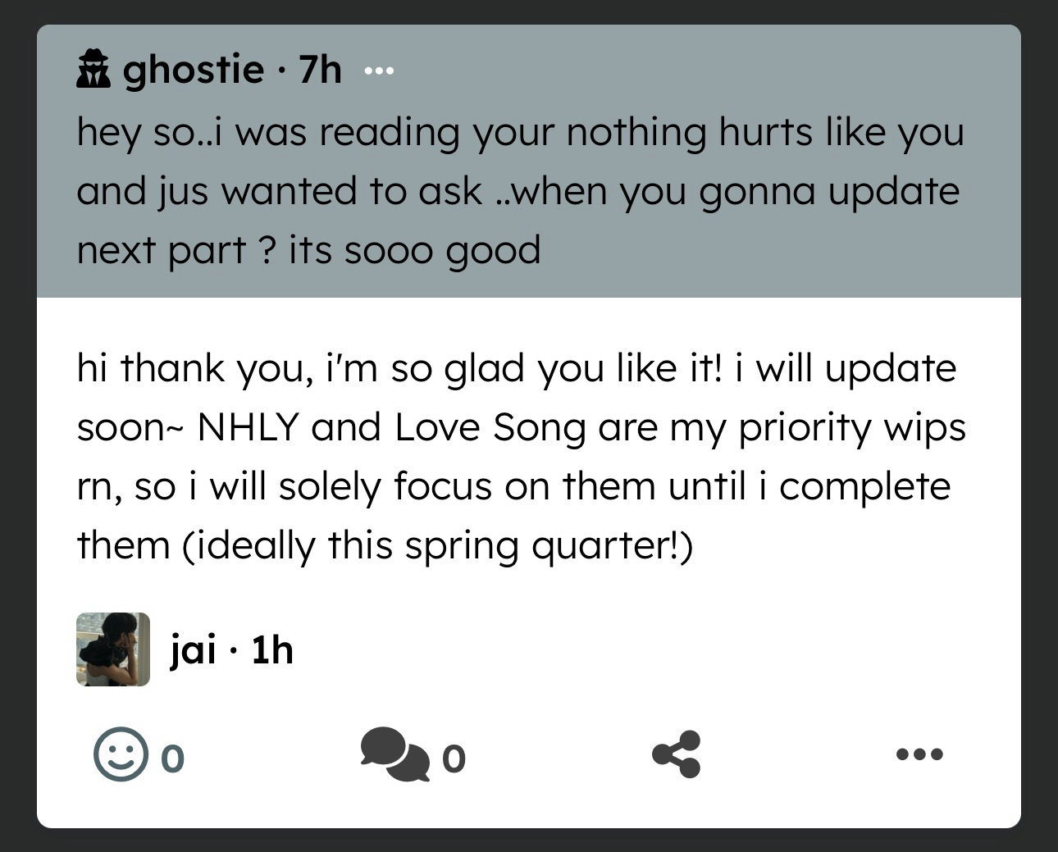1058x852 pixels.
Task: Click the answer line starting "hi thank you"
Action: (x=516, y=368)
